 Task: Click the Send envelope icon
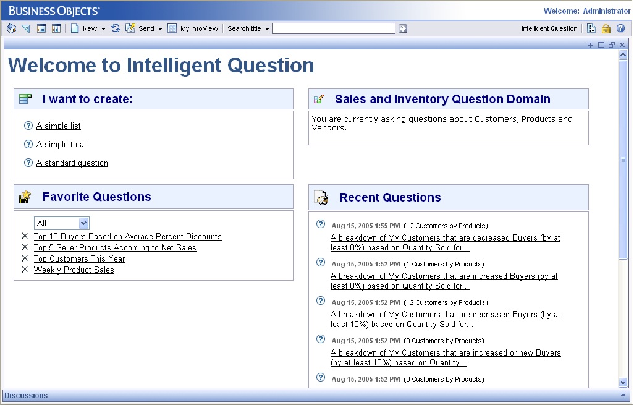point(130,28)
